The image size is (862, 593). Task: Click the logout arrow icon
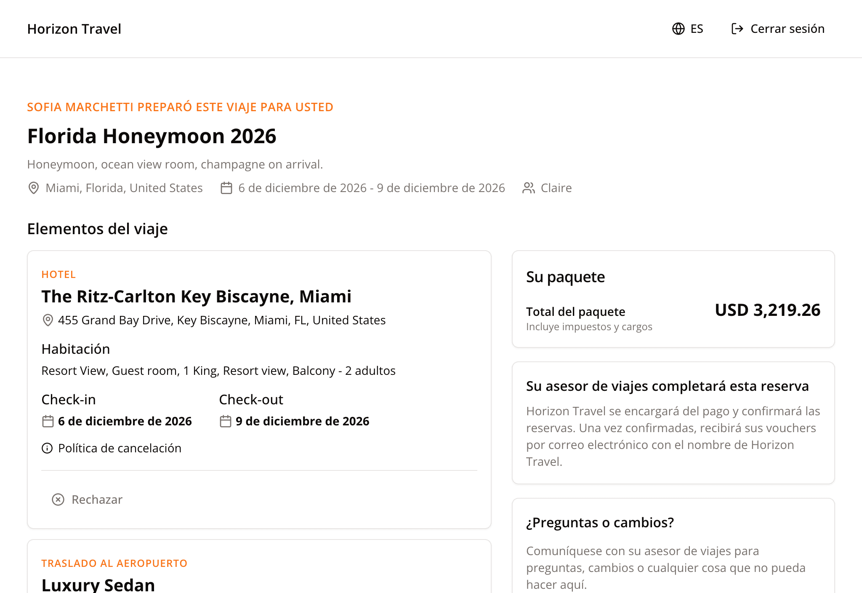(x=737, y=29)
